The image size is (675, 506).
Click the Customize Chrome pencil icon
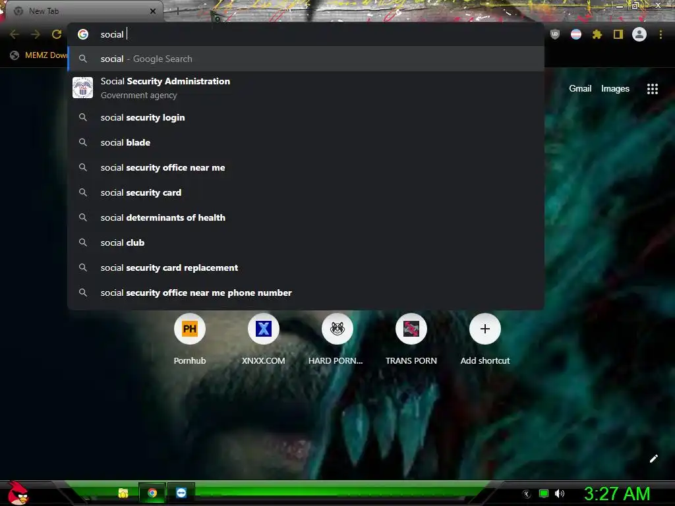[653, 459]
